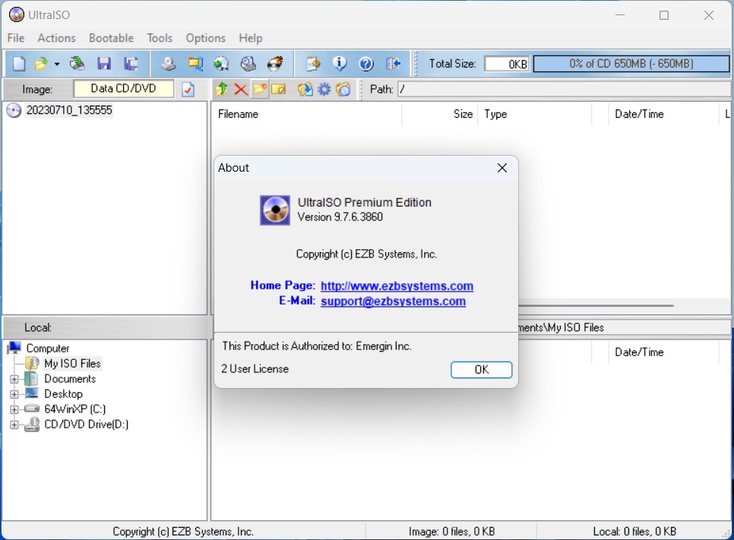Viewport: 734px width, 540px height.
Task: Click the question mark Help icon
Action: click(366, 64)
